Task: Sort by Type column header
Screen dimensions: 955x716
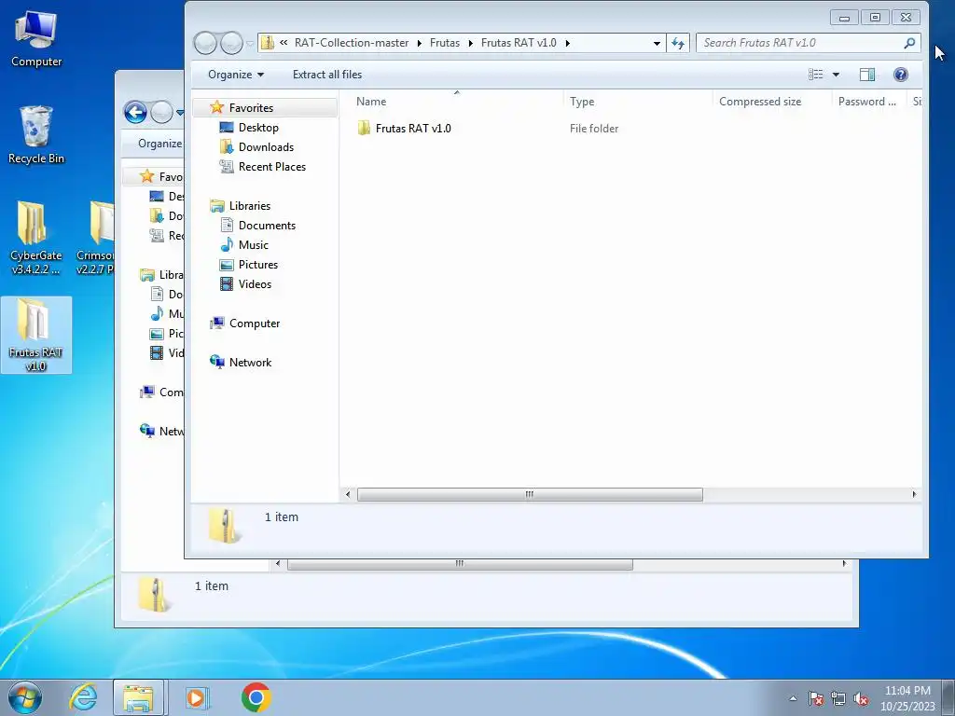Action: click(x=638, y=101)
